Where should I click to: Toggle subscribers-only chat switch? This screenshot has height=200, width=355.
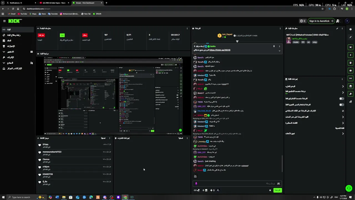tap(341, 99)
